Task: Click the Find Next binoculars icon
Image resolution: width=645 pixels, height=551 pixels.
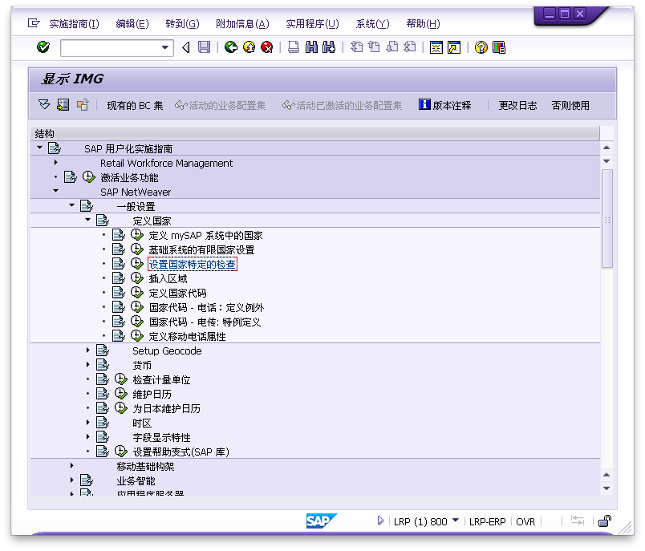Action: (329, 47)
